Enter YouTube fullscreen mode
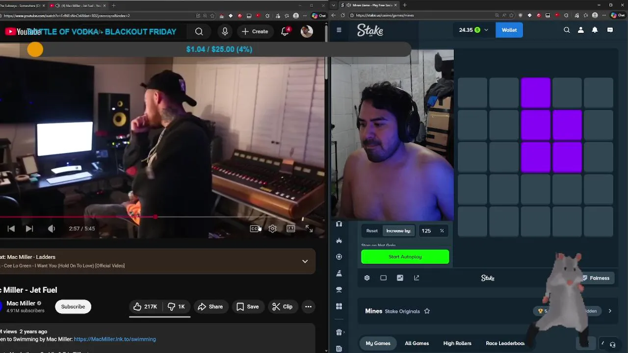This screenshot has width=628, height=353. click(x=309, y=228)
